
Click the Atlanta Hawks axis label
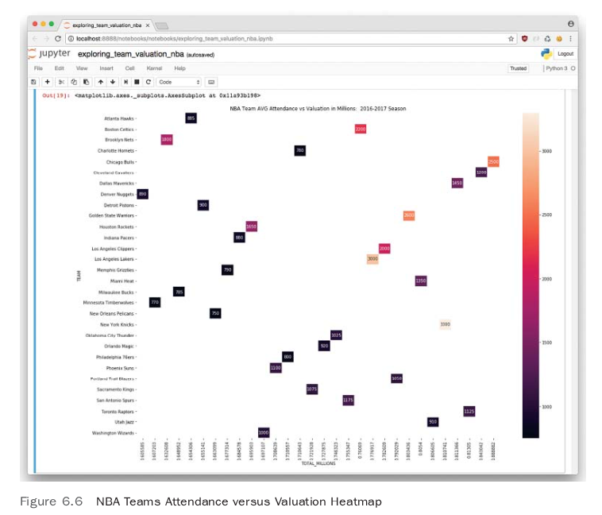point(119,118)
